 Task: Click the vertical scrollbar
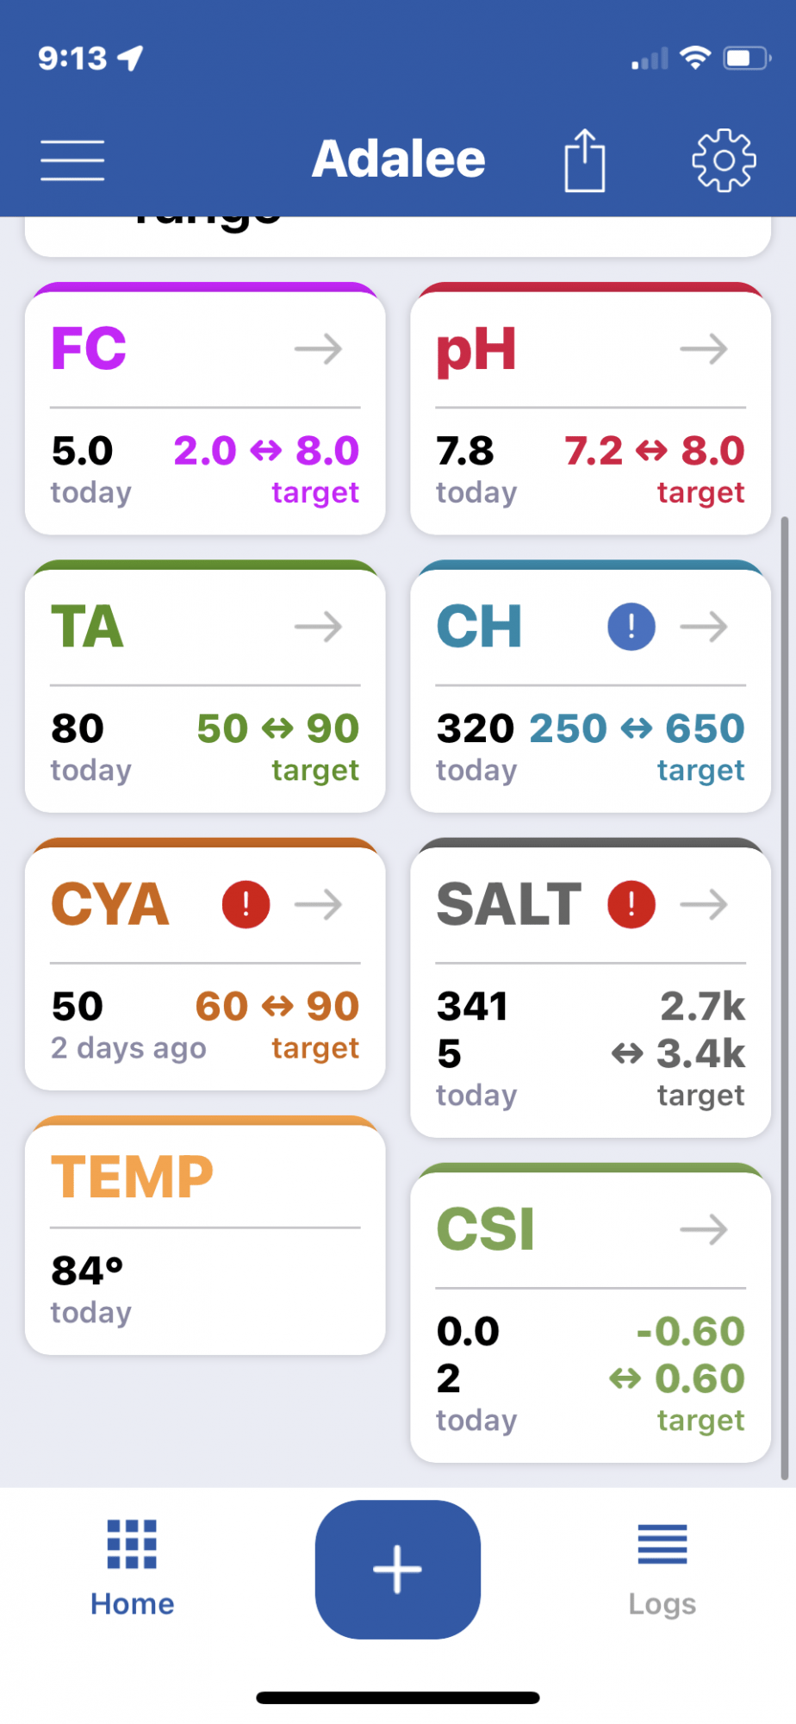pyautogui.click(x=784, y=998)
